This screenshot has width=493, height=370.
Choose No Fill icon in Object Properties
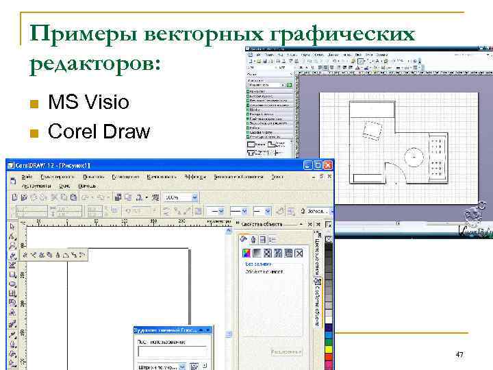299,253
